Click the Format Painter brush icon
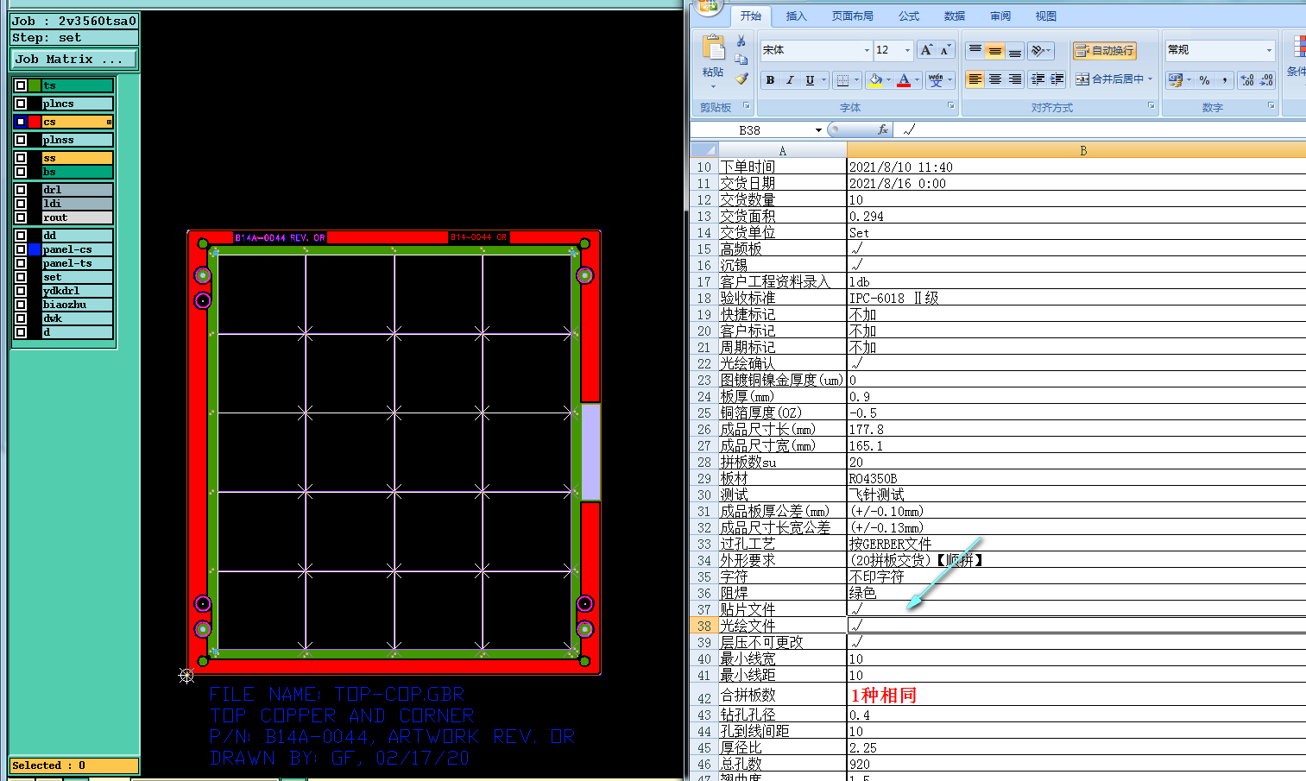 click(741, 79)
